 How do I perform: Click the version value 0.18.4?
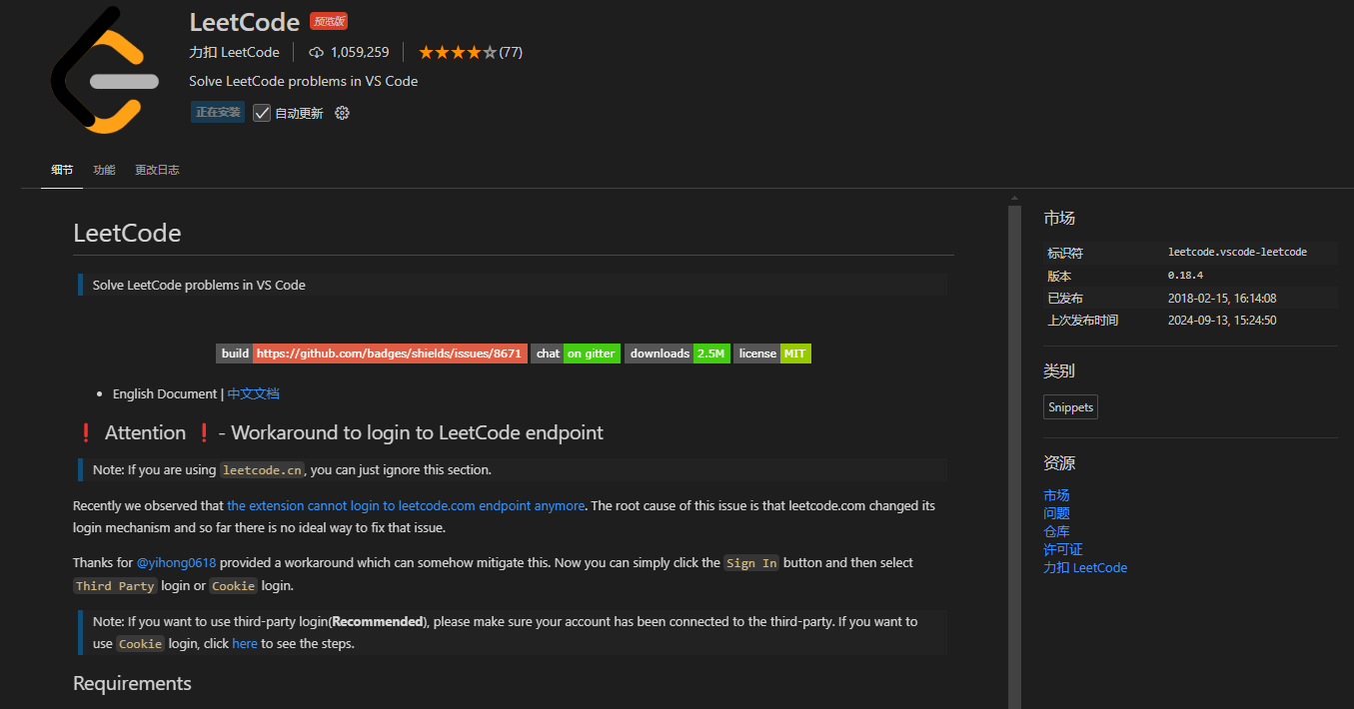(1185, 275)
